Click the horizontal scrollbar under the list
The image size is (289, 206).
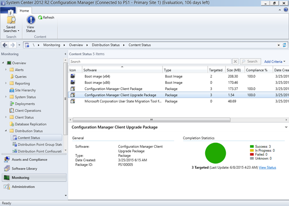click(152, 120)
